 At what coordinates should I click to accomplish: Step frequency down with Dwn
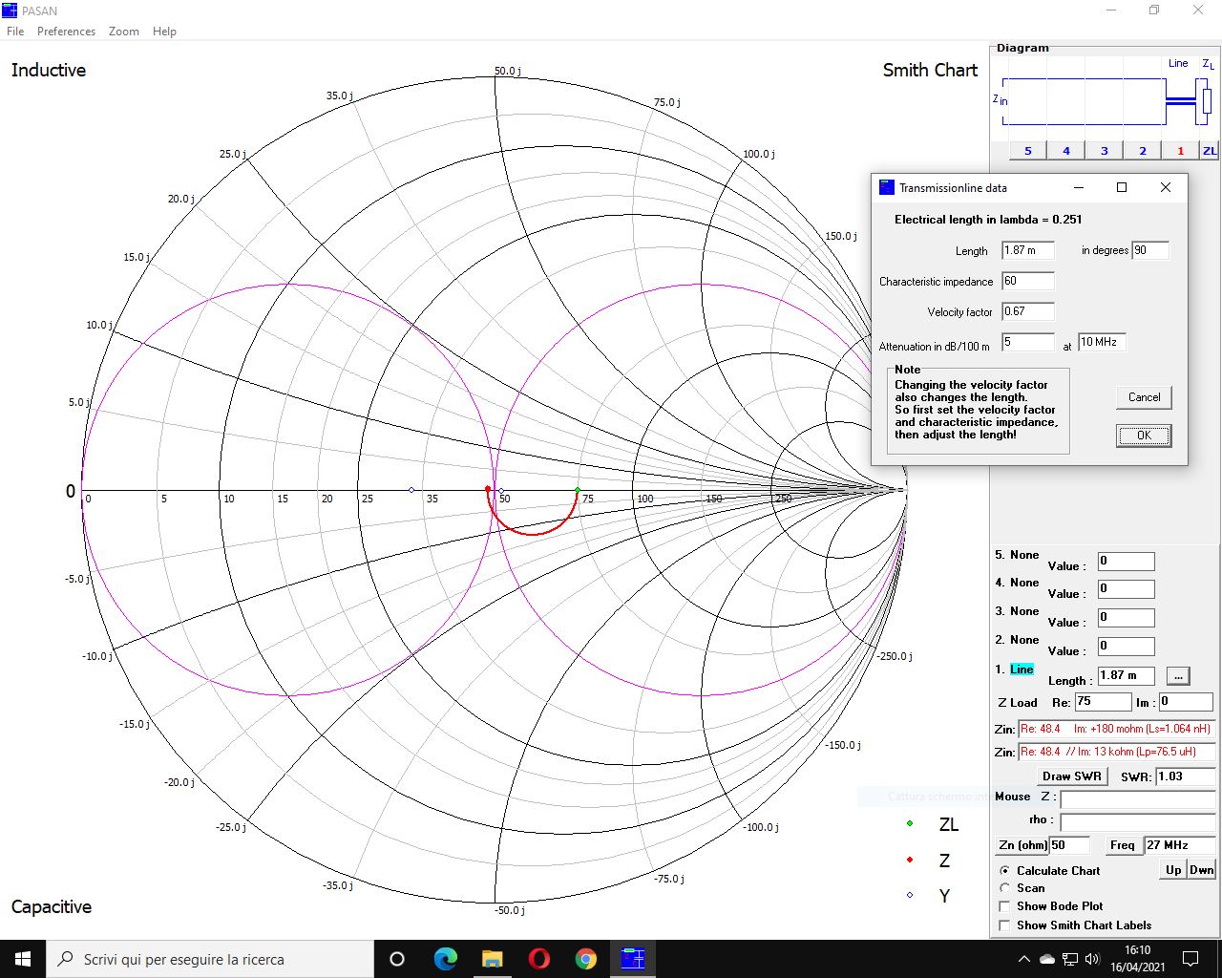1201,870
